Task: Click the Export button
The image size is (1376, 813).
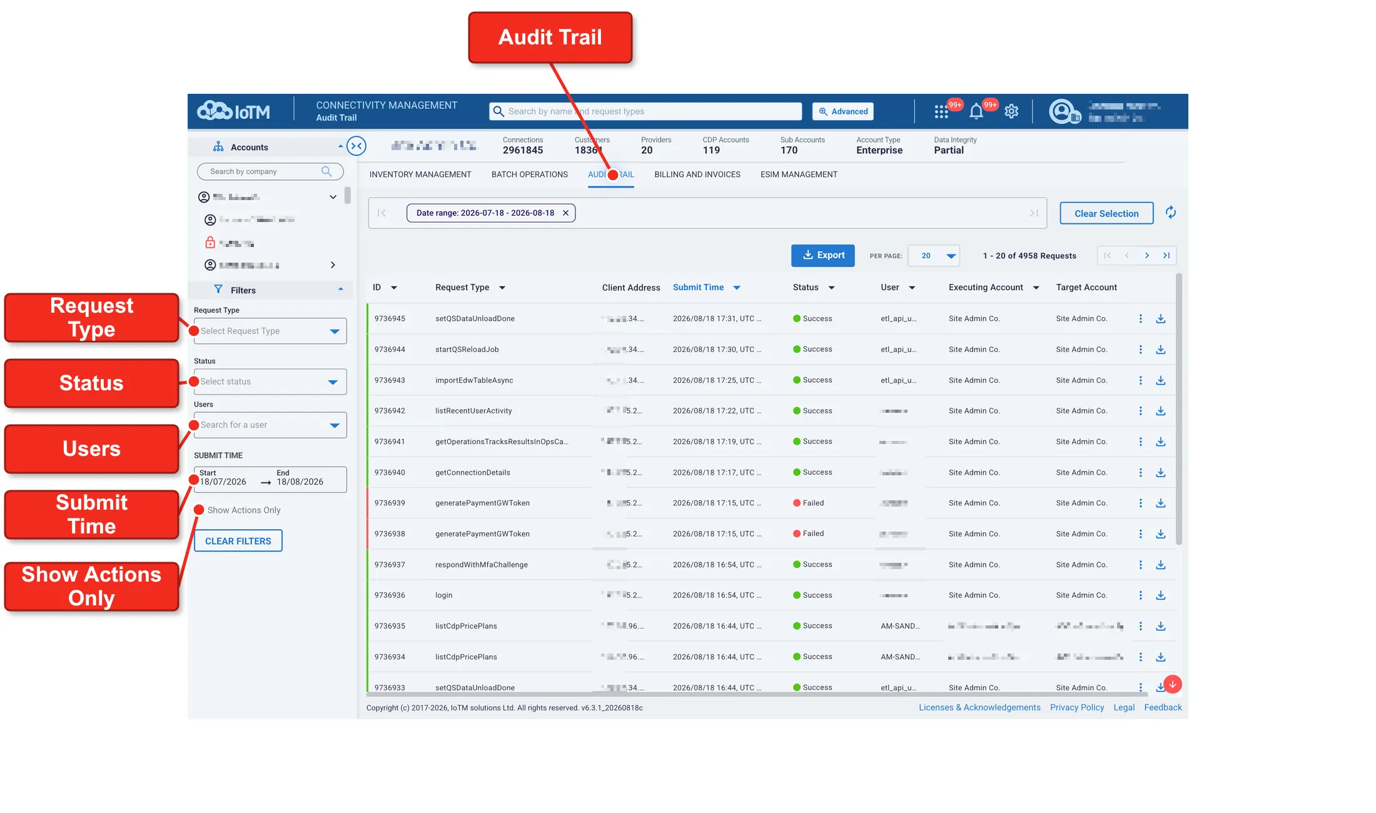Action: (x=822, y=255)
